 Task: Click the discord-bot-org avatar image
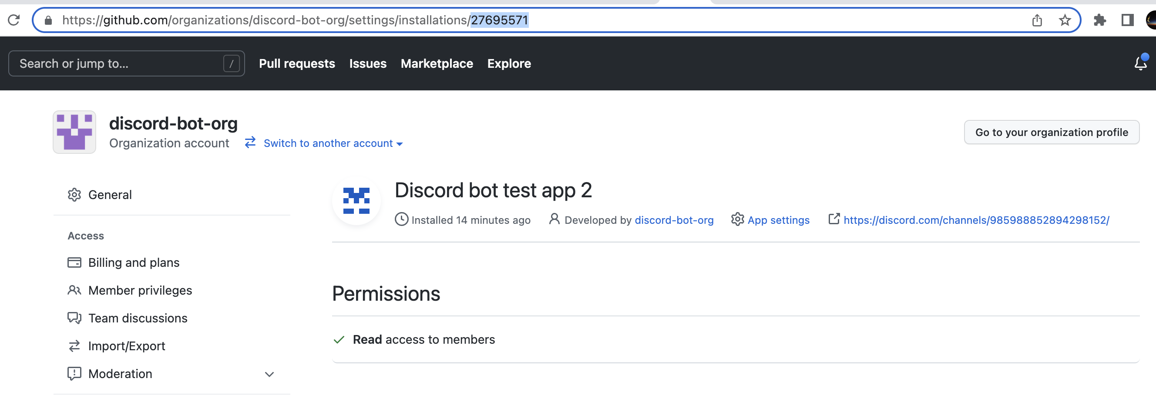74,132
